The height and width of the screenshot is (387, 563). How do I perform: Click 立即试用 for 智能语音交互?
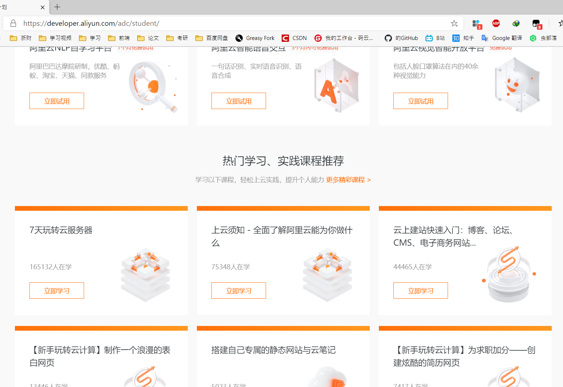pos(239,101)
